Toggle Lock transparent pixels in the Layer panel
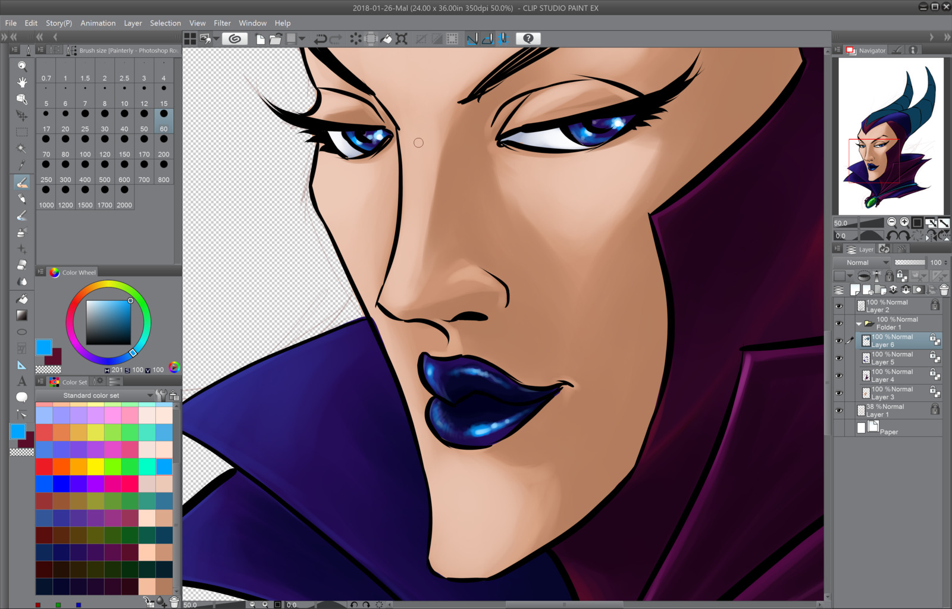Screen dimensions: 952x609 902,276
